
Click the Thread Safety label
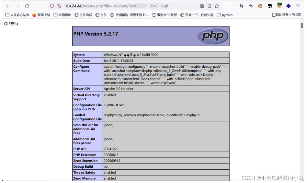[84, 173]
